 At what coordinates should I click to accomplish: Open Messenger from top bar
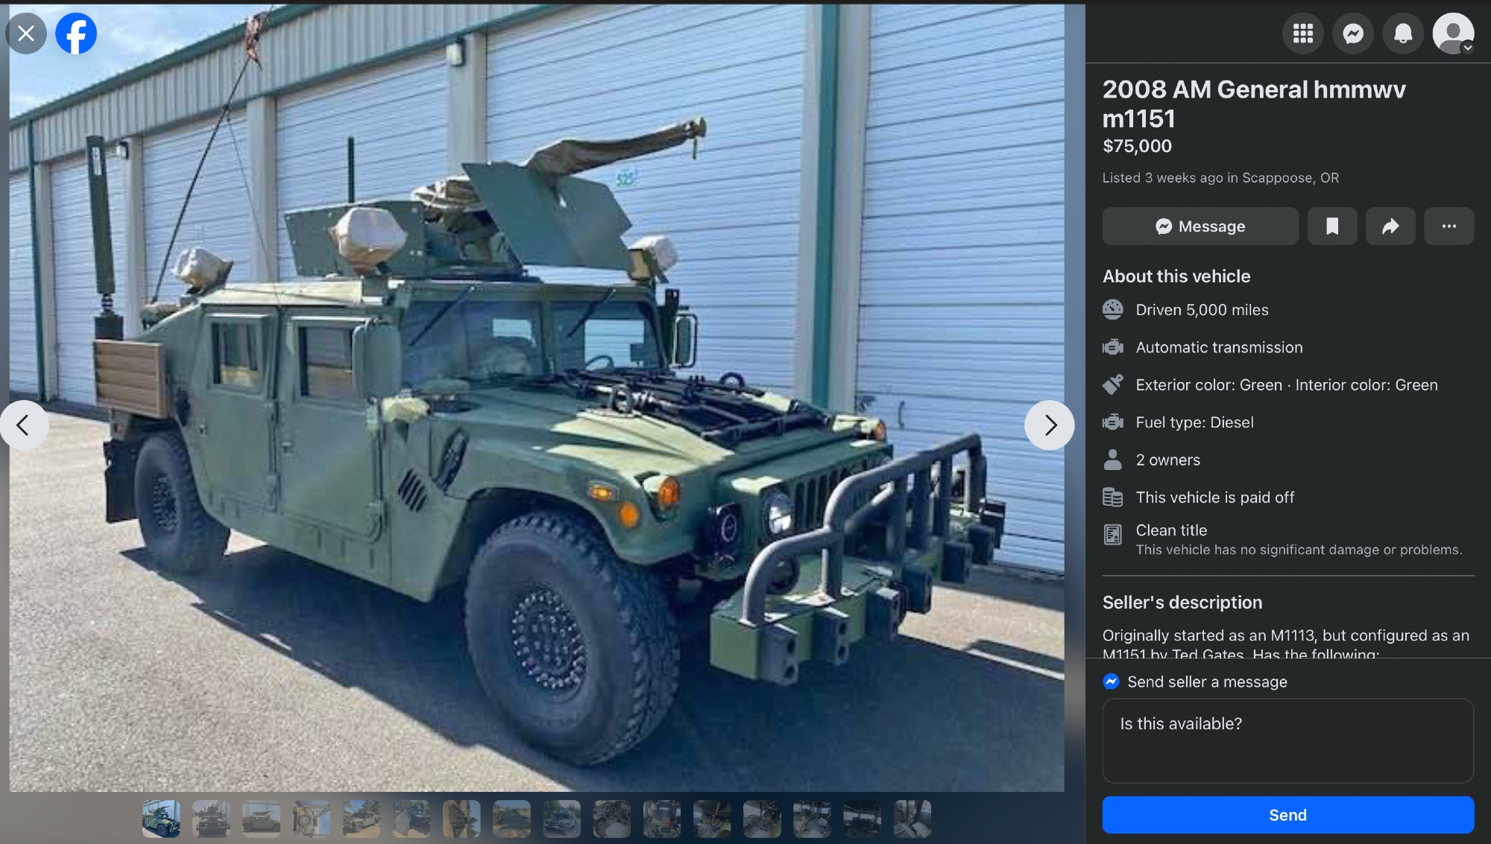[x=1353, y=34]
